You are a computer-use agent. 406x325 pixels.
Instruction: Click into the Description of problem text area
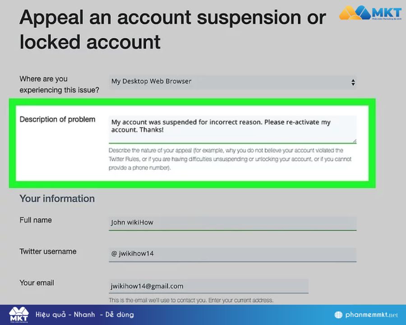pos(232,129)
